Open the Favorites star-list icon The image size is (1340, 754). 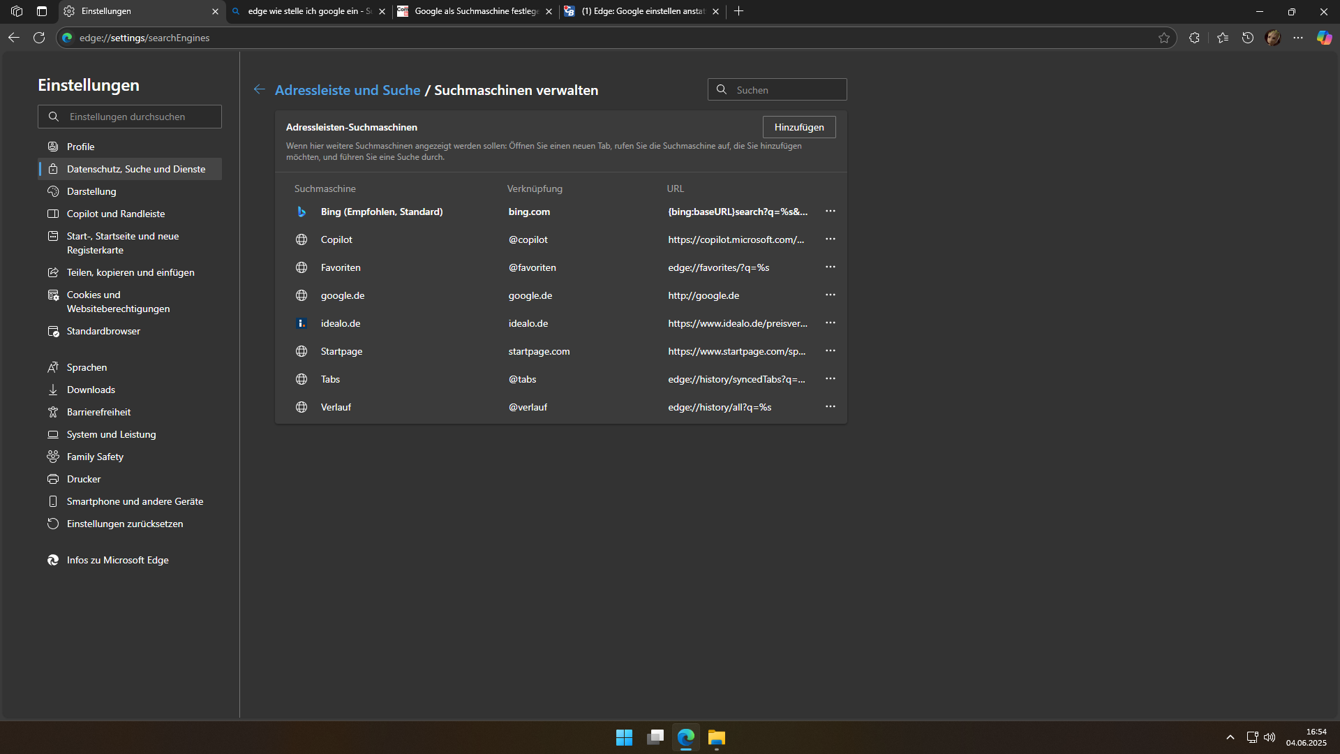tap(1223, 38)
